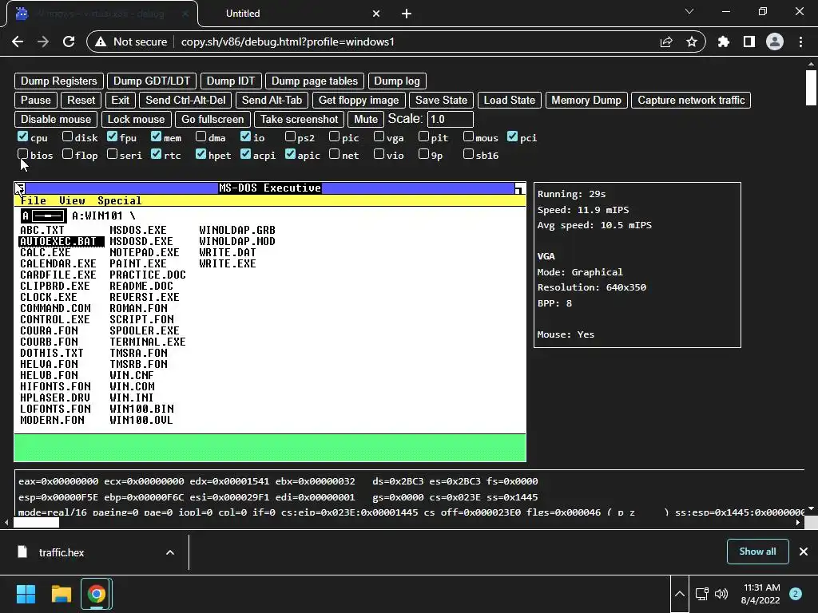
Task: Pause the emulator
Action: point(36,100)
